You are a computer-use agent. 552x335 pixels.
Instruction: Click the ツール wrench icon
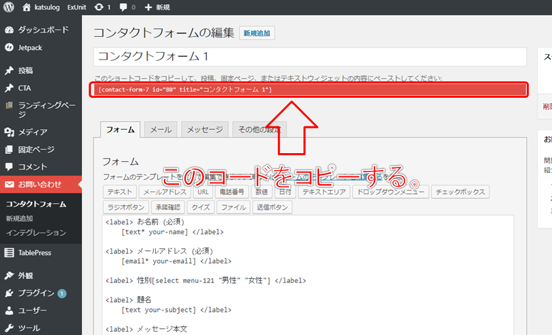(9, 328)
